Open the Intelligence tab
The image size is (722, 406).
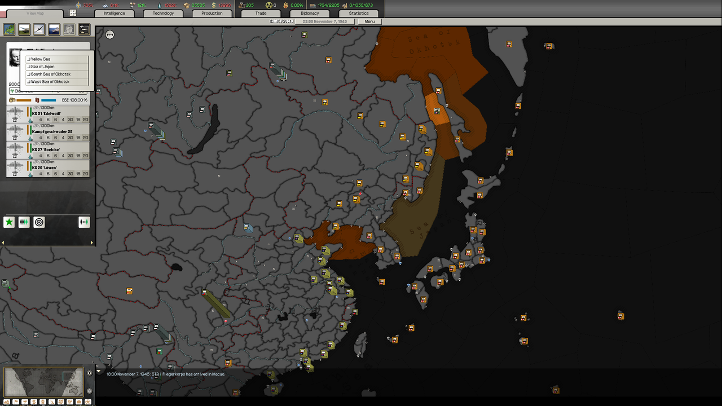[115, 13]
